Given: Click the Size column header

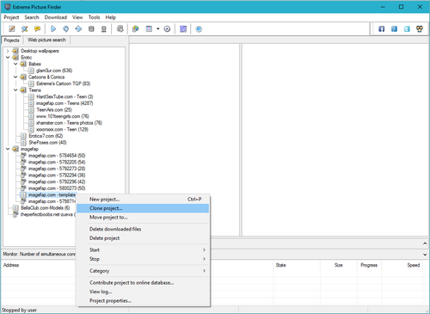Looking at the screenshot, I should click(339, 265).
